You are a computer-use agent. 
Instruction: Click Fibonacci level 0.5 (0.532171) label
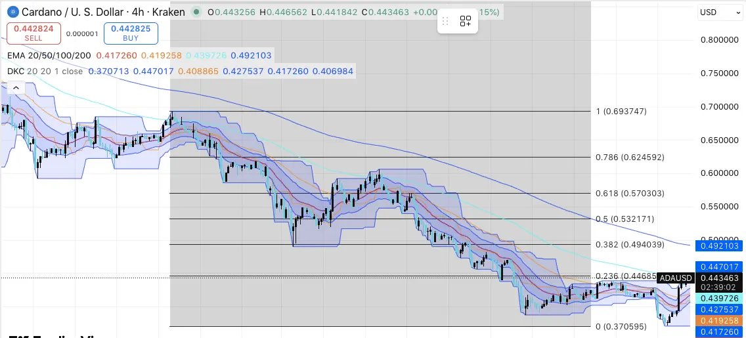[x=625, y=219]
